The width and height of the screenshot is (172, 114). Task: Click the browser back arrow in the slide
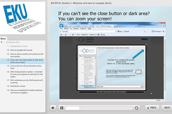pos(61,26)
